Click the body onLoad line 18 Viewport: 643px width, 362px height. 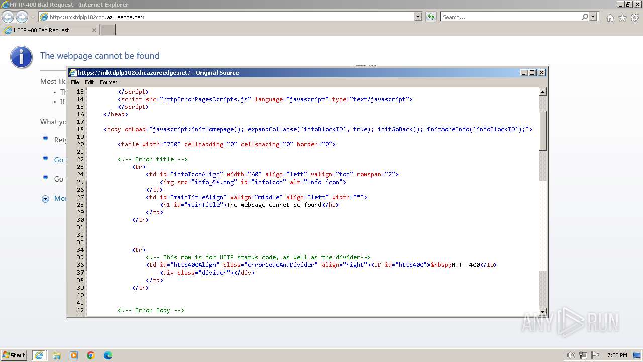click(318, 129)
